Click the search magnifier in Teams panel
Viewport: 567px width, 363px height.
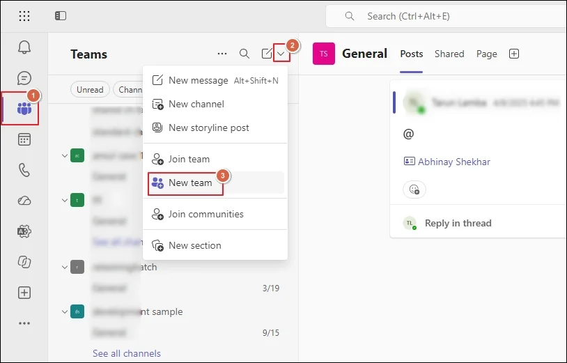(244, 54)
